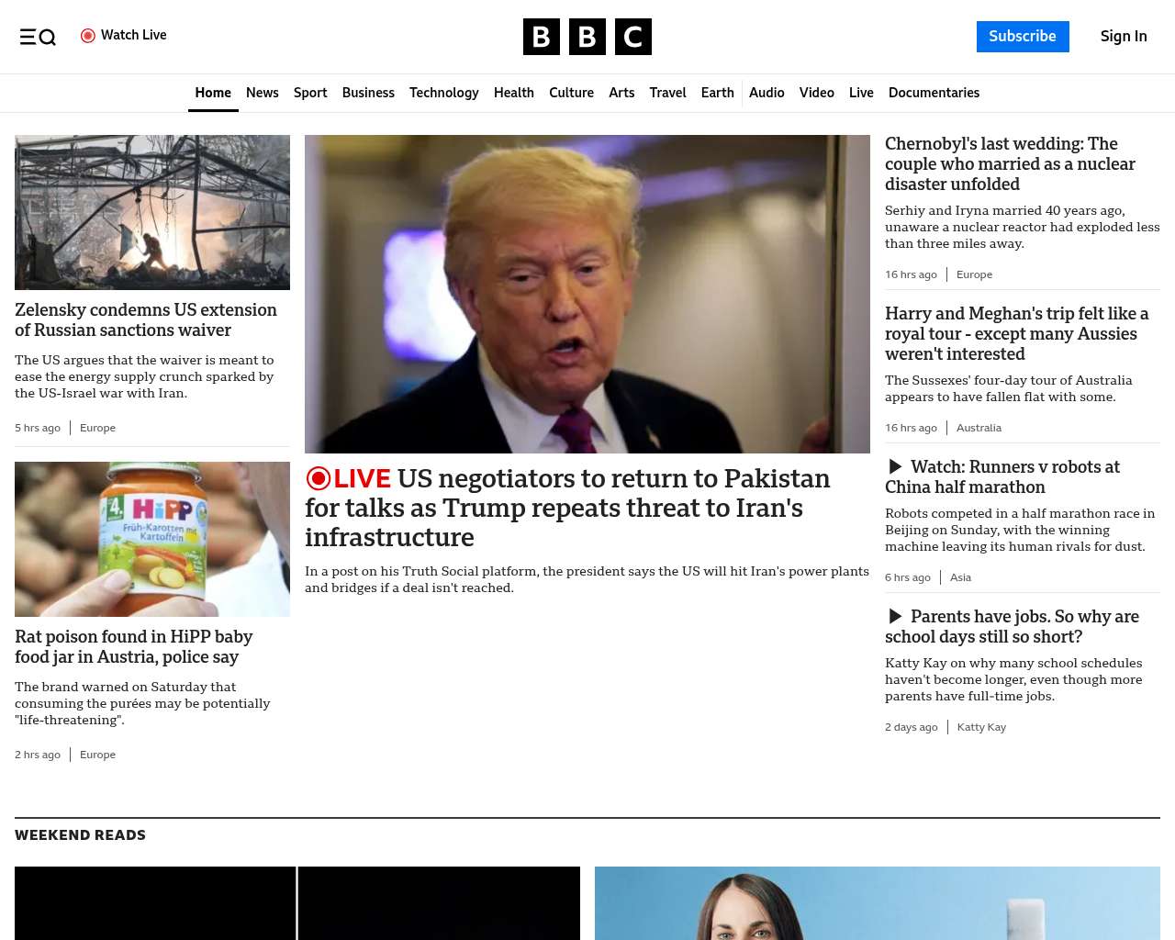Play the runners v robots video icon

896,467
